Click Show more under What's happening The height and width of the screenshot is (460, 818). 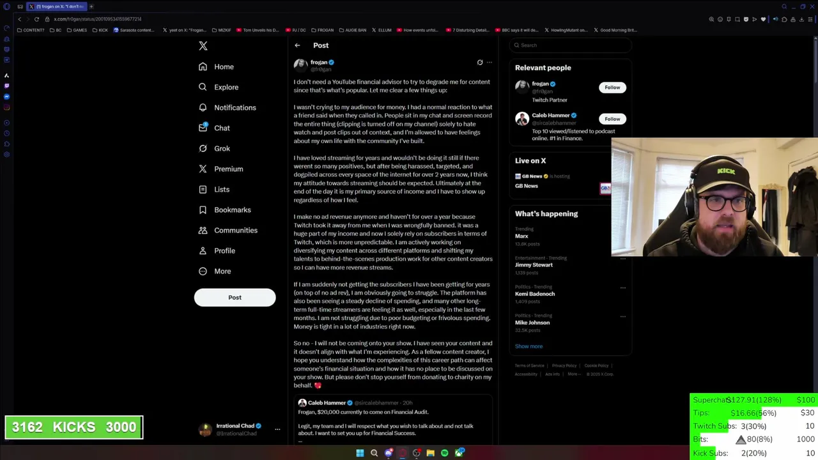[529, 346]
